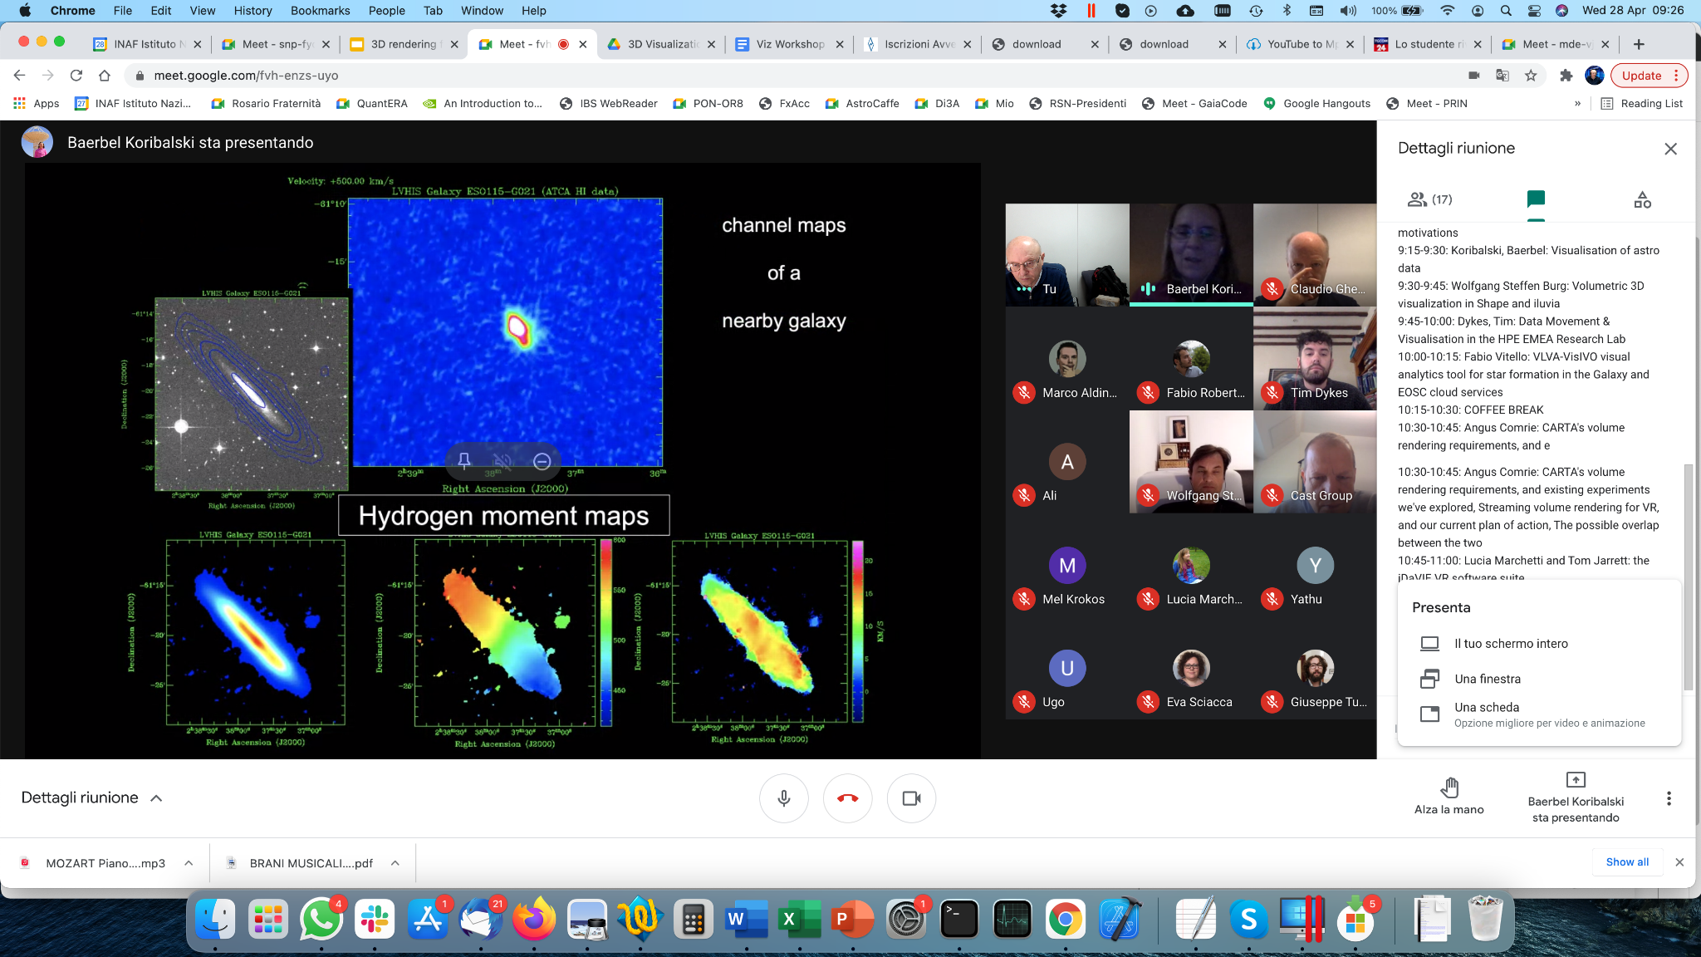
Task: Toggle the camera button in Meet
Action: point(911,798)
